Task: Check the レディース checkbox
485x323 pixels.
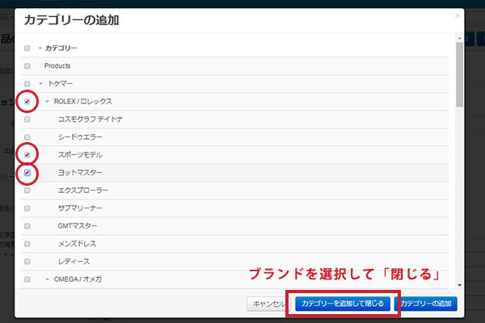Action: click(27, 262)
